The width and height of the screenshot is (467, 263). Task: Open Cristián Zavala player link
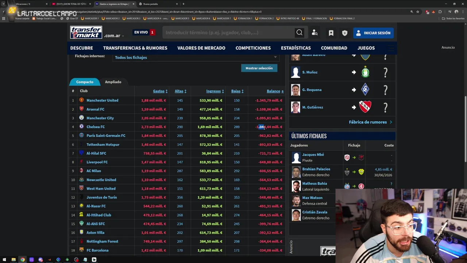tap(314, 212)
